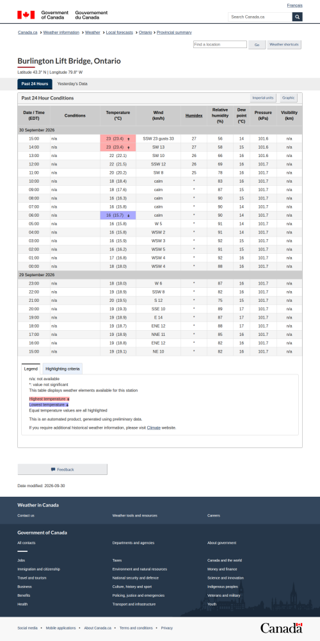Focus the Search Canada.ca field

(260, 17)
